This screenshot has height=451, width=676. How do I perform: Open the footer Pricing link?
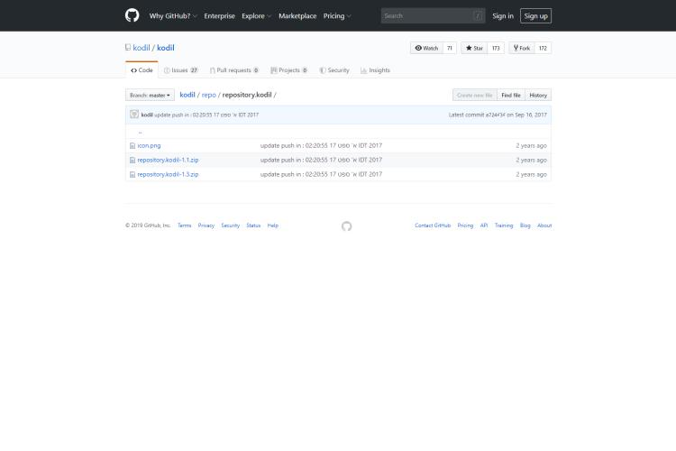[465, 225]
